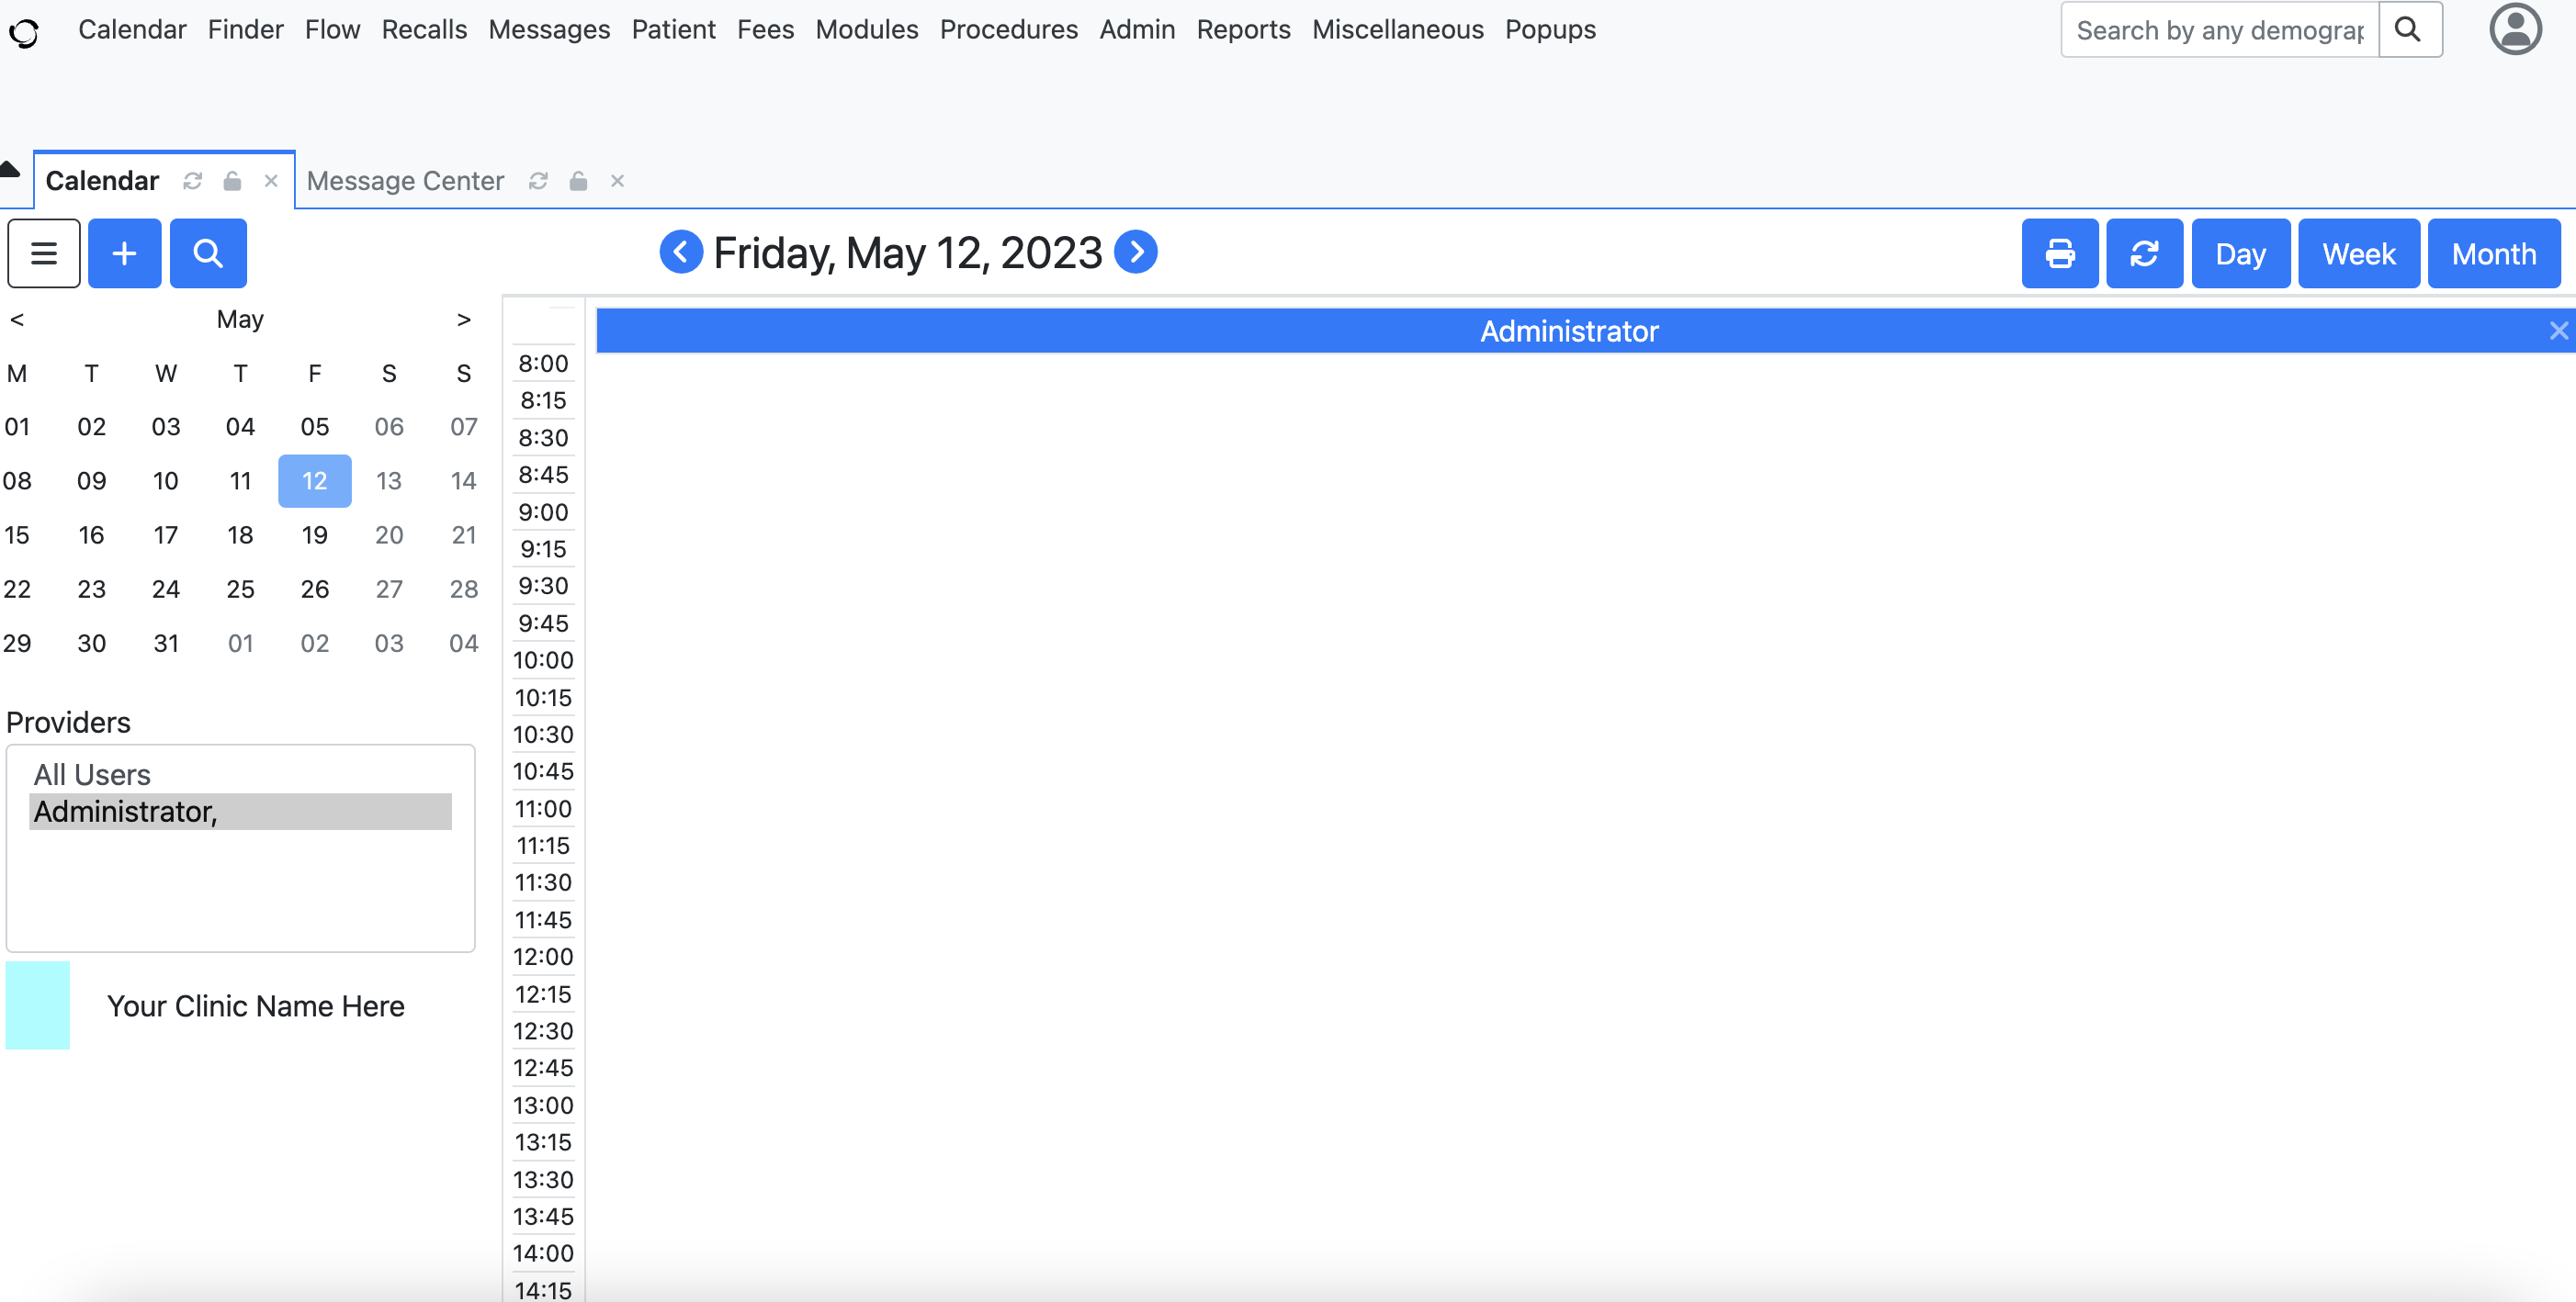Screen dimensions: 2576x1302
Task: Select Administrator provider in the list
Action: 241,811
